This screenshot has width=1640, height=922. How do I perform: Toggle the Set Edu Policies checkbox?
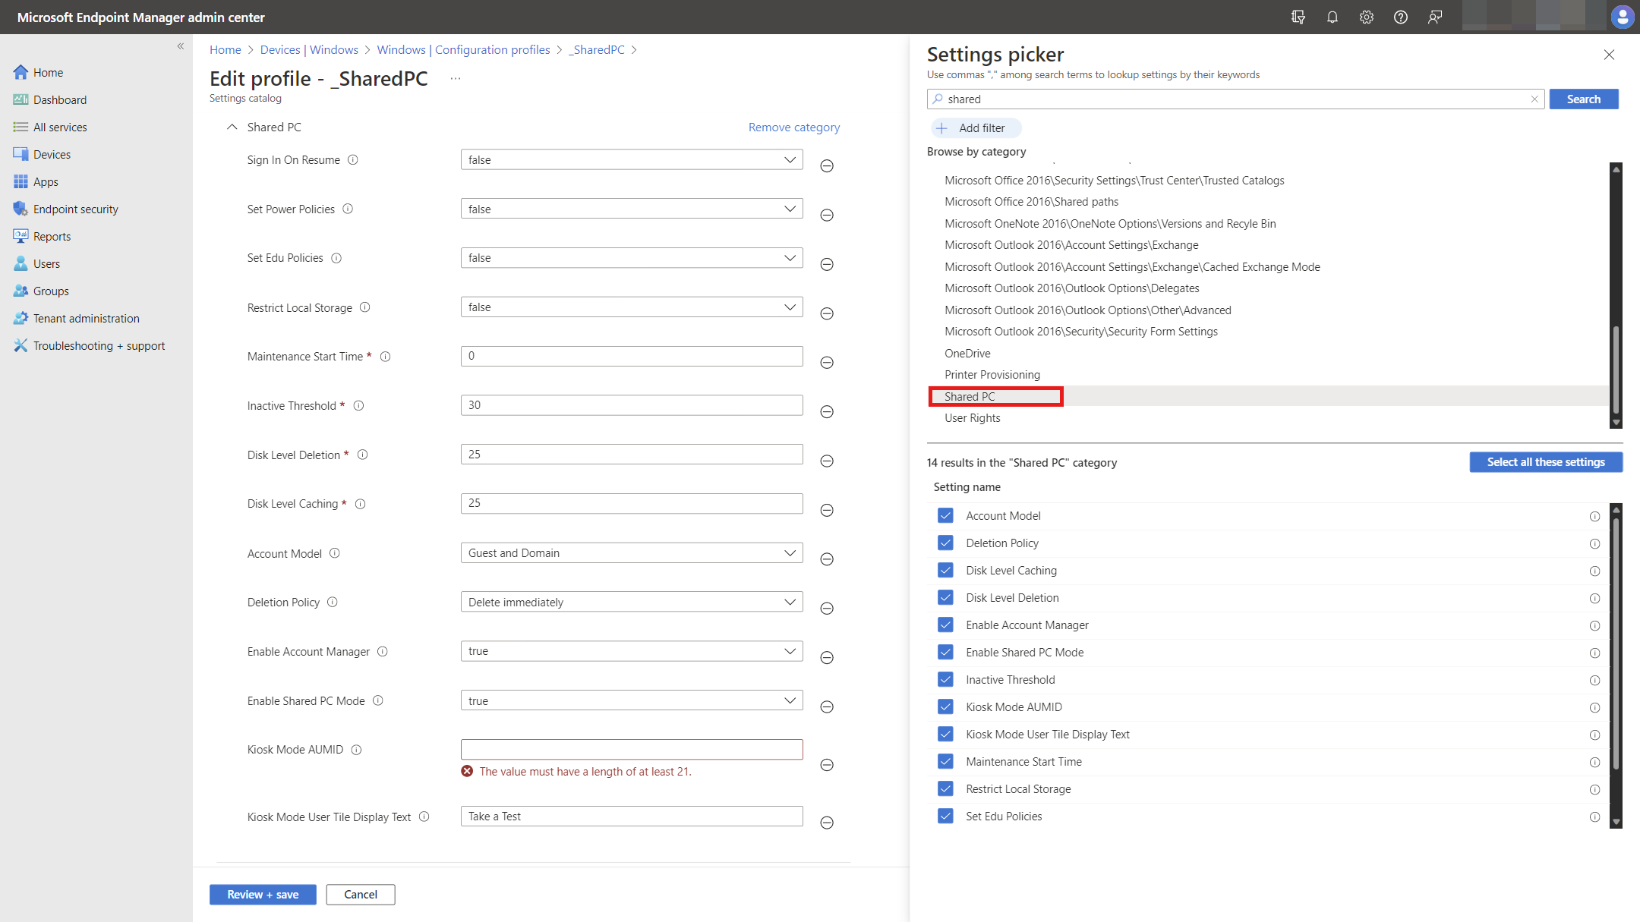(x=945, y=817)
